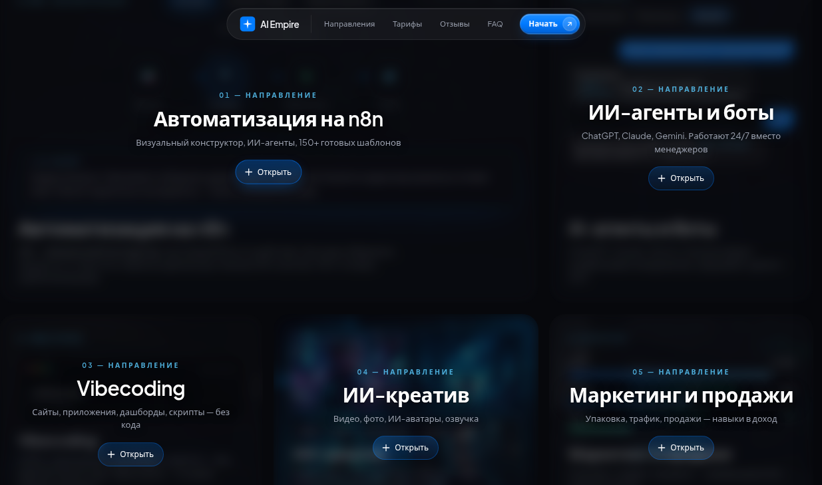Click the Начать button in header

(550, 24)
